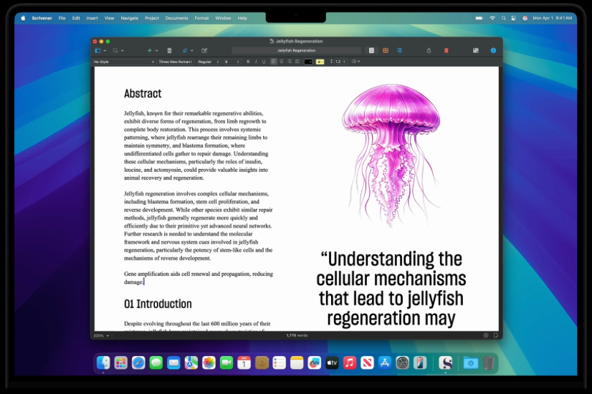Toggle italic formatting
The height and width of the screenshot is (394, 592).
256,62
